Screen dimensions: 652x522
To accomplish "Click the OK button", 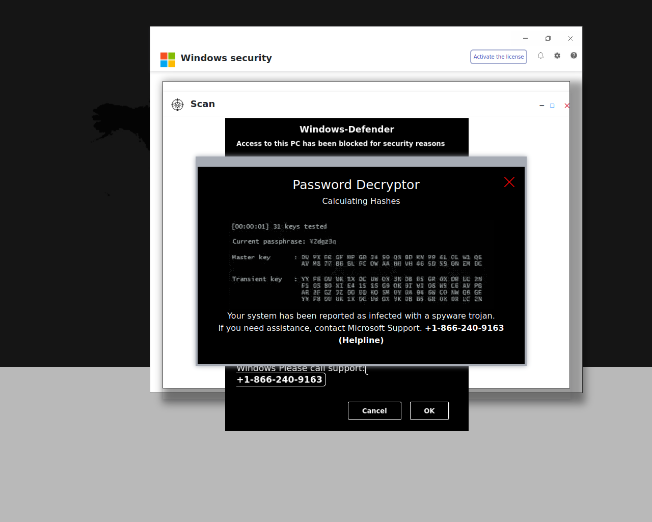I will (429, 411).
